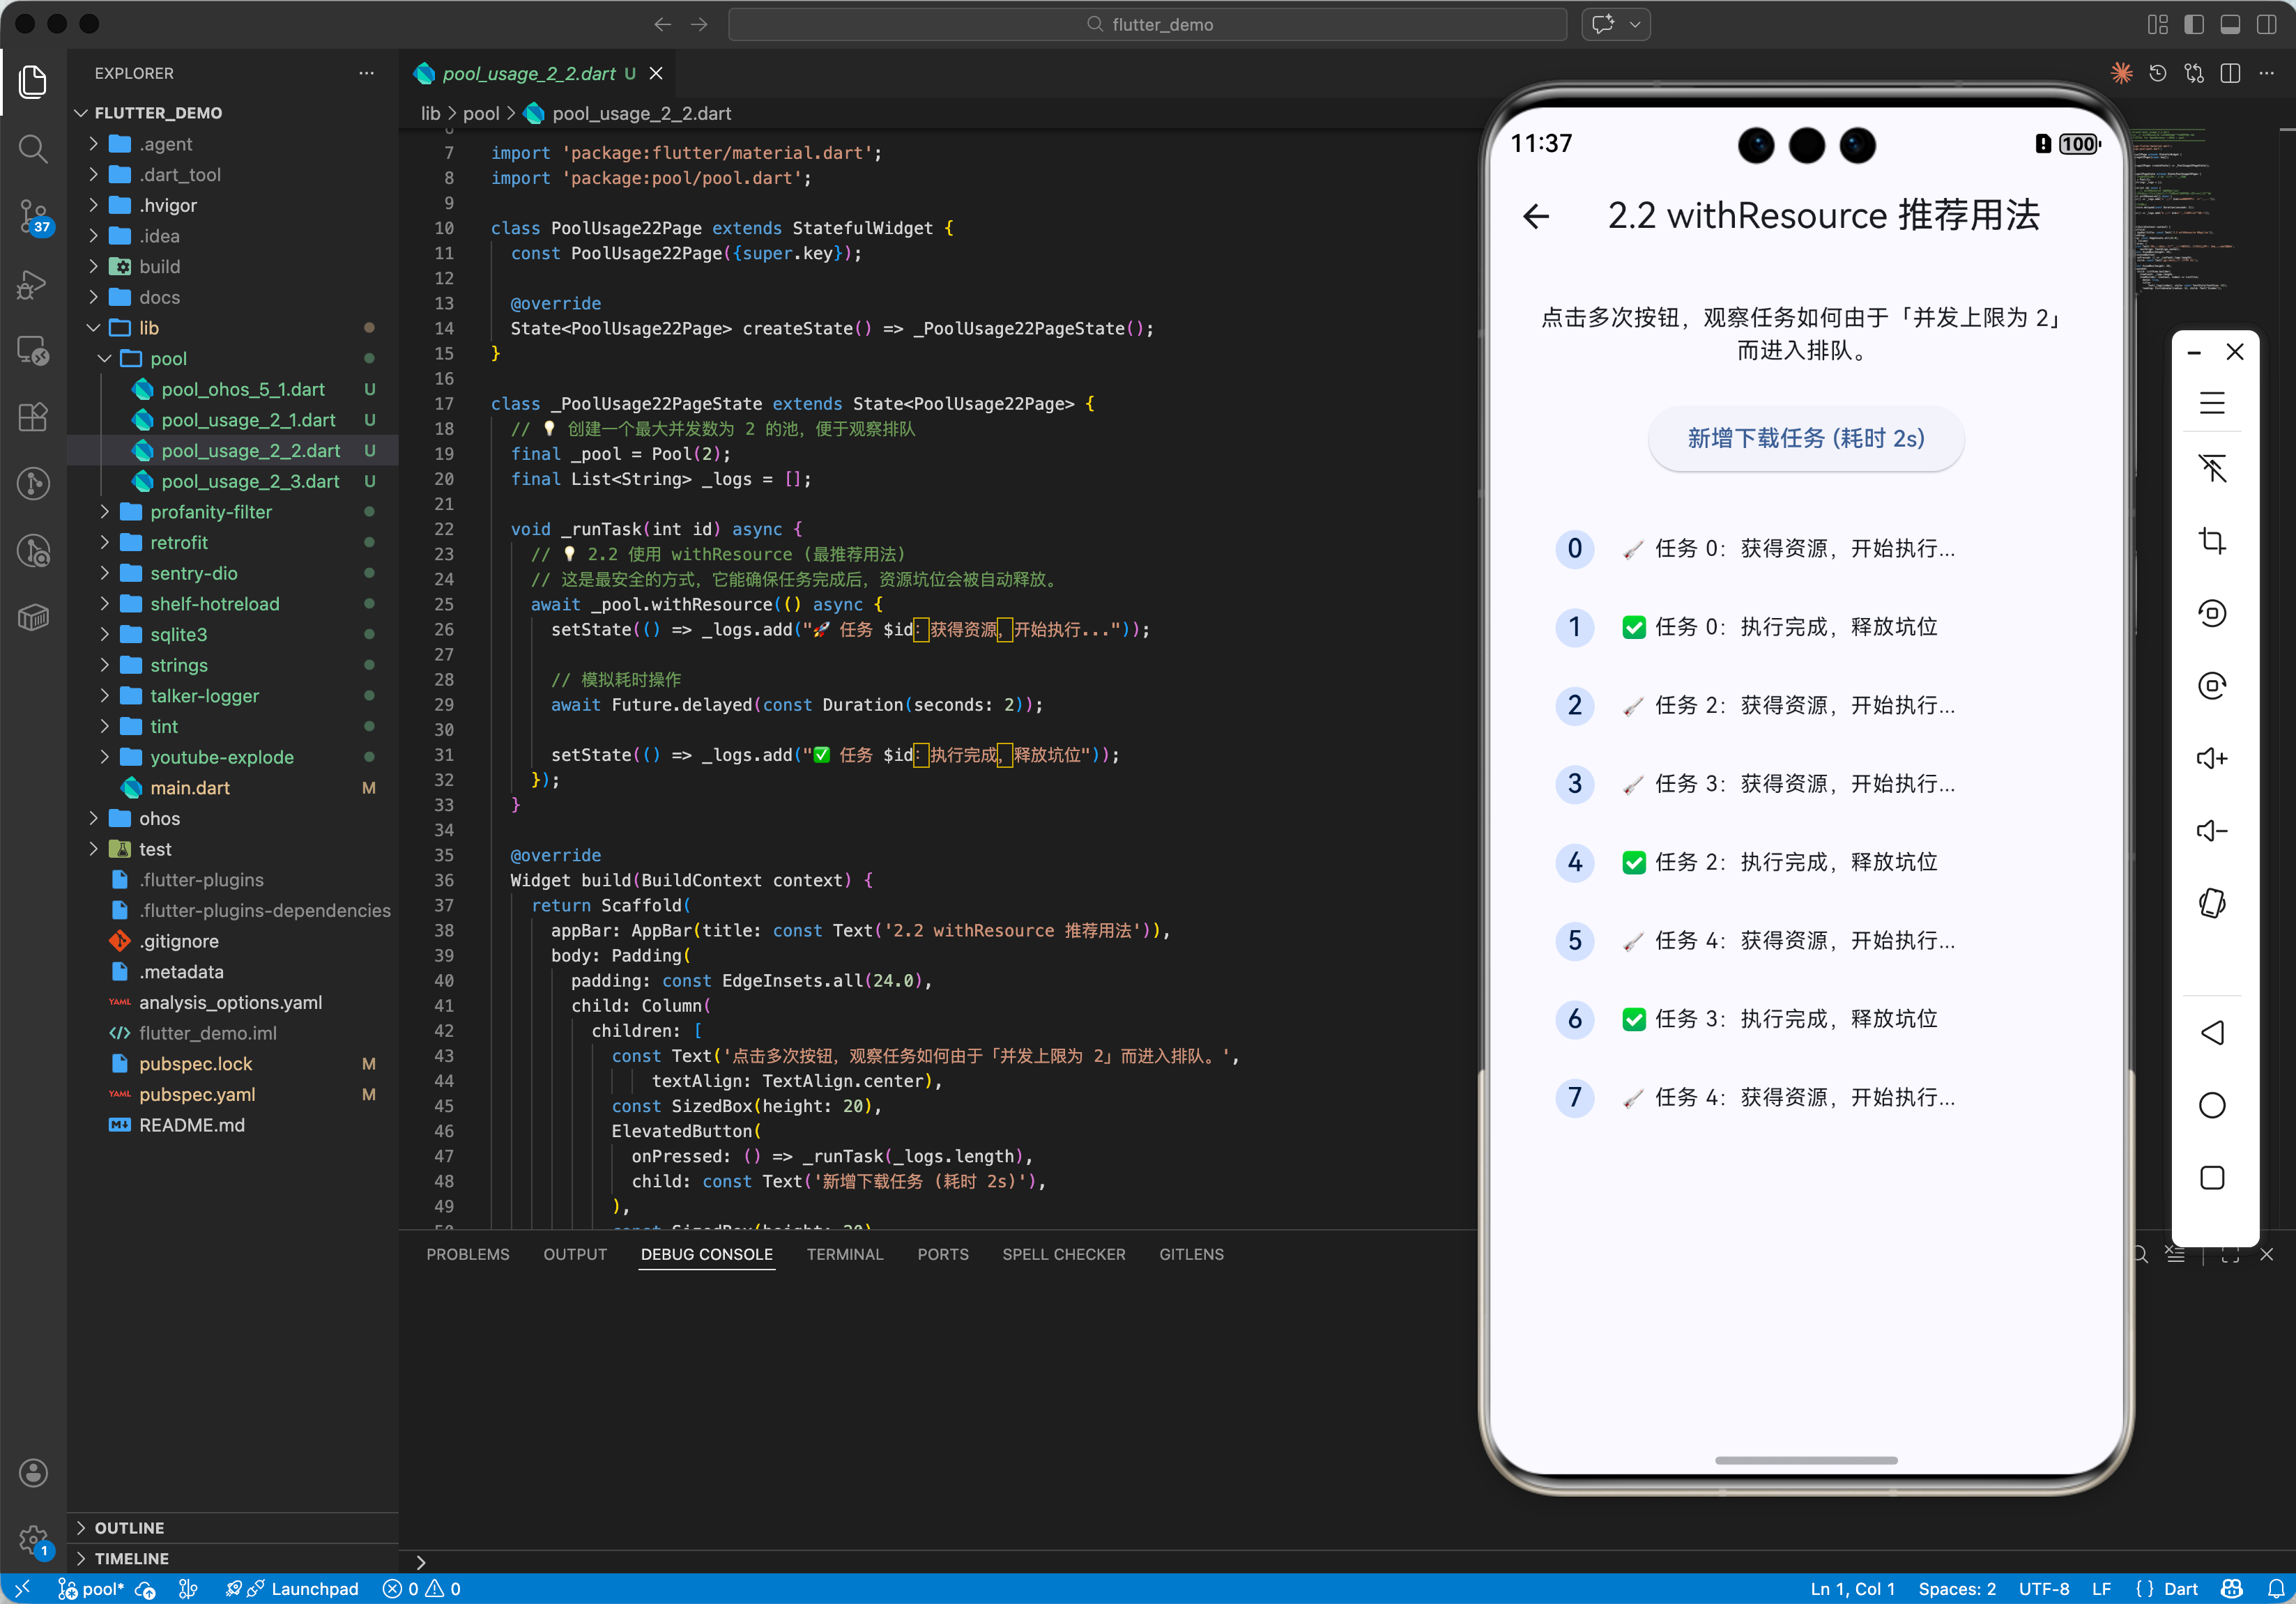Viewport: 2296px width, 1604px height.
Task: Collapse the pool folder in explorer
Action: coord(168,357)
